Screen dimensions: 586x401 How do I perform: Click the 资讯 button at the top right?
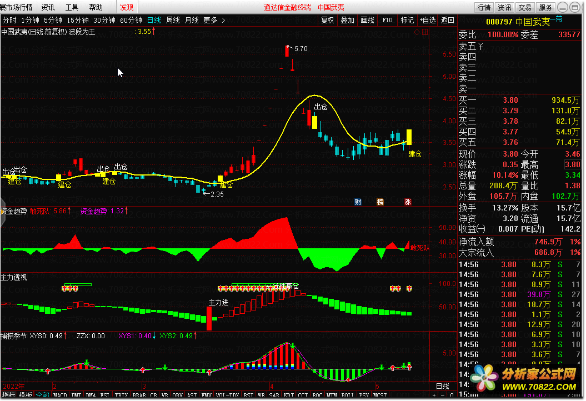point(504,7)
